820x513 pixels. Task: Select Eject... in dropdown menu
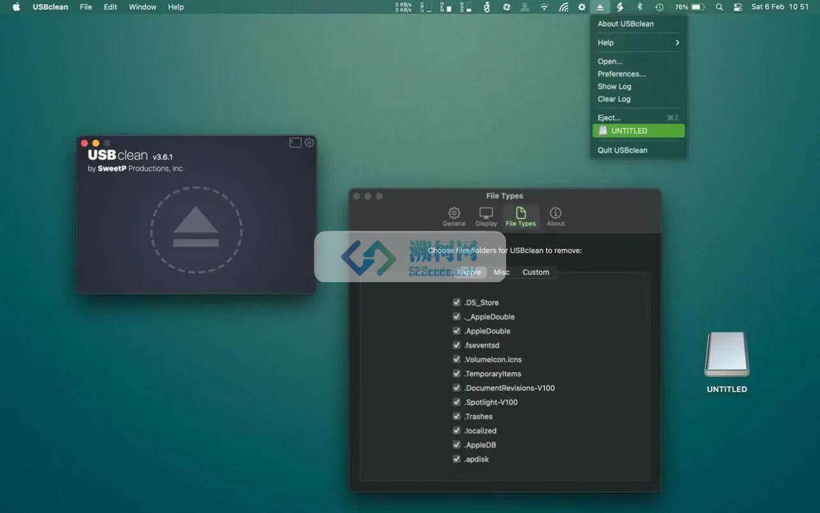638,118
